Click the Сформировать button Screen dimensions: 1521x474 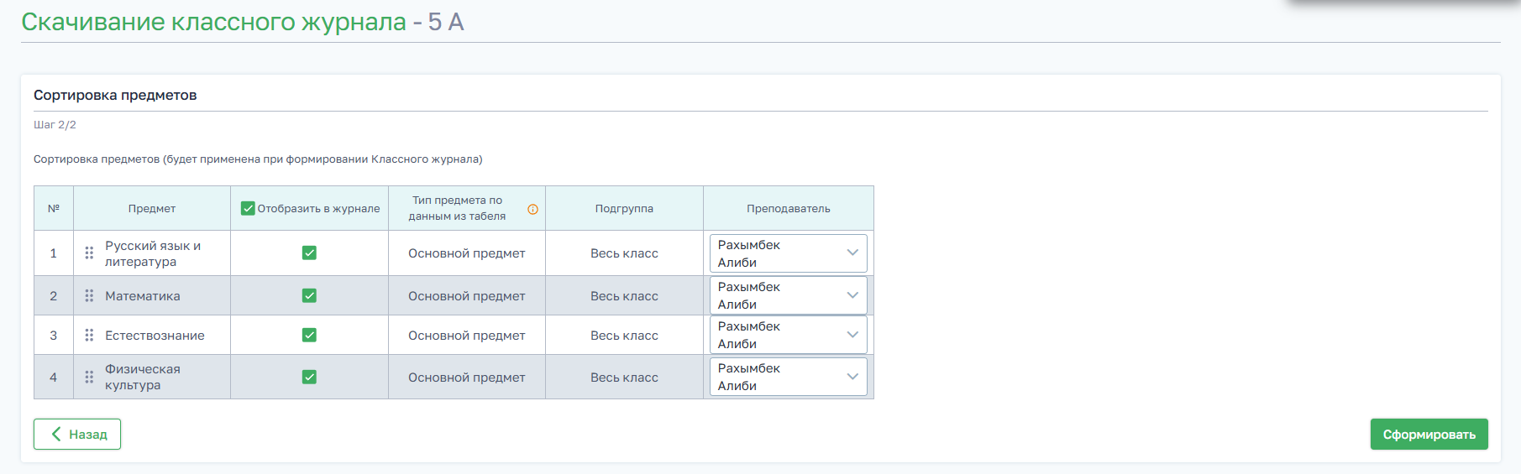coord(1429,434)
